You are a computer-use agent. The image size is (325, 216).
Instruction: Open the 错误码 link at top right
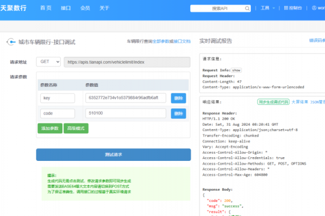[x=317, y=40]
